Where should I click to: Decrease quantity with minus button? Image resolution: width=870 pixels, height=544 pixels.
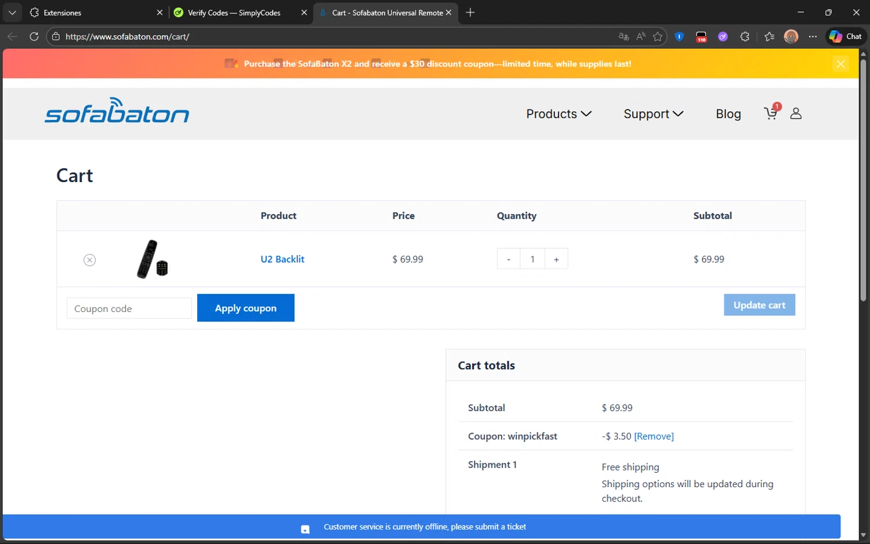(x=509, y=259)
